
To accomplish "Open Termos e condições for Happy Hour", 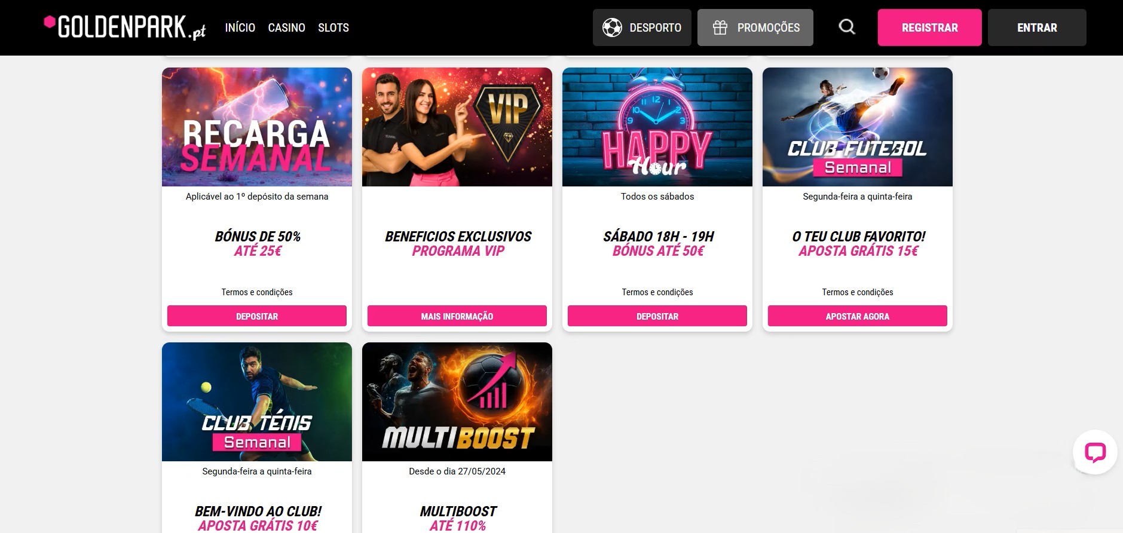I will (657, 292).
